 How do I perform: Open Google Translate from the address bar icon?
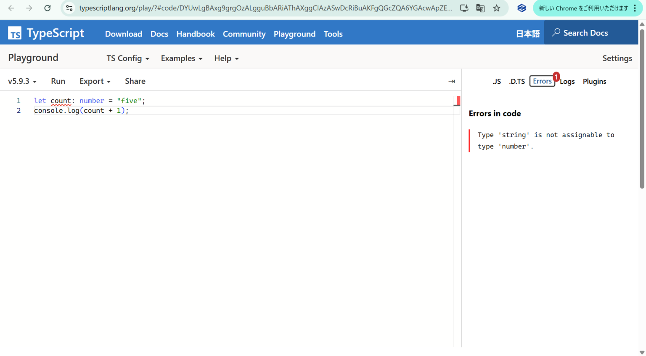point(480,8)
